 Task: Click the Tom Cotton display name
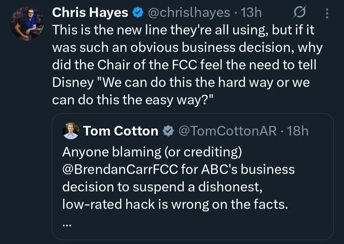coord(120,131)
